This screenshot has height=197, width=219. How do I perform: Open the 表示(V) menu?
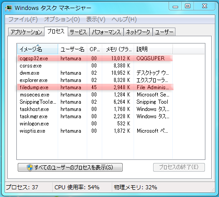point(95,19)
